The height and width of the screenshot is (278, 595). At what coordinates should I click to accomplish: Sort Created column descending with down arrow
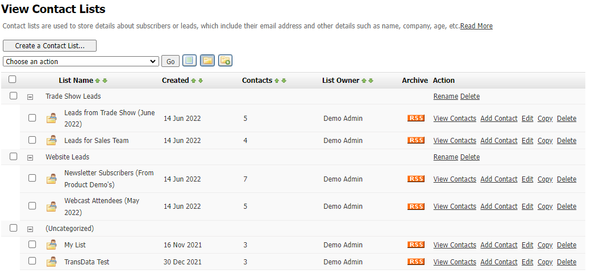[200, 81]
